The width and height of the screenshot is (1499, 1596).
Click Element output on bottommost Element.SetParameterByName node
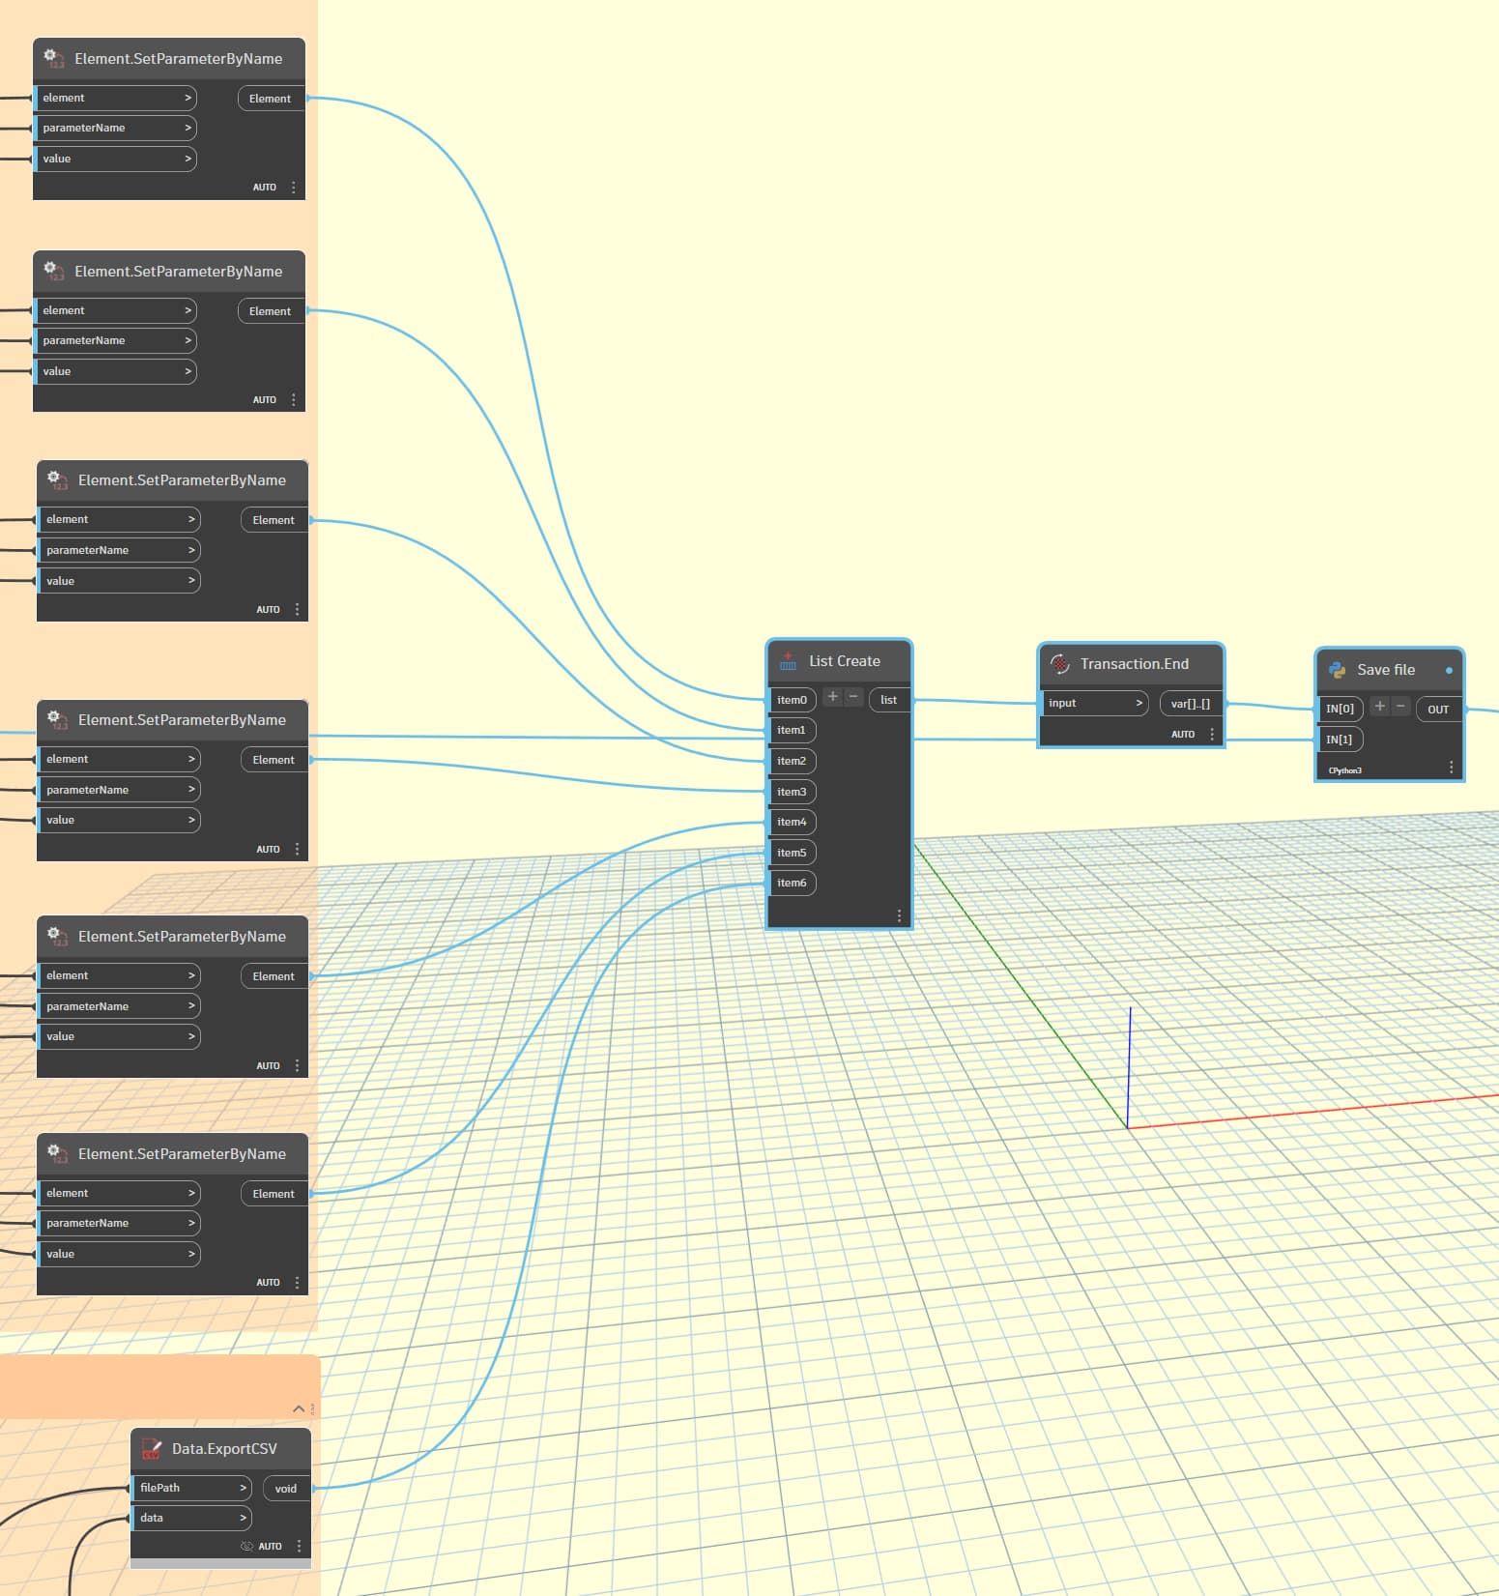pos(274,1194)
